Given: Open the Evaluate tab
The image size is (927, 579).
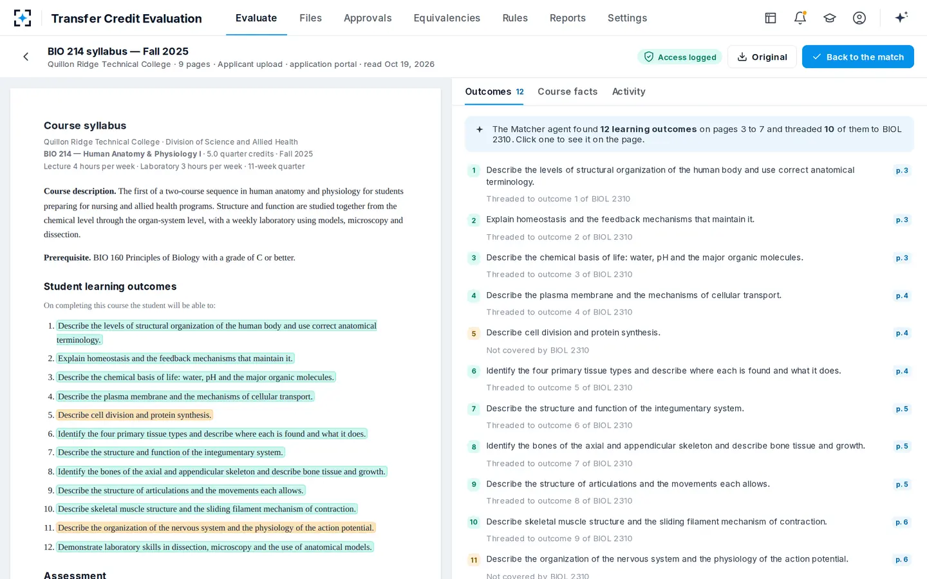Looking at the screenshot, I should (x=256, y=18).
